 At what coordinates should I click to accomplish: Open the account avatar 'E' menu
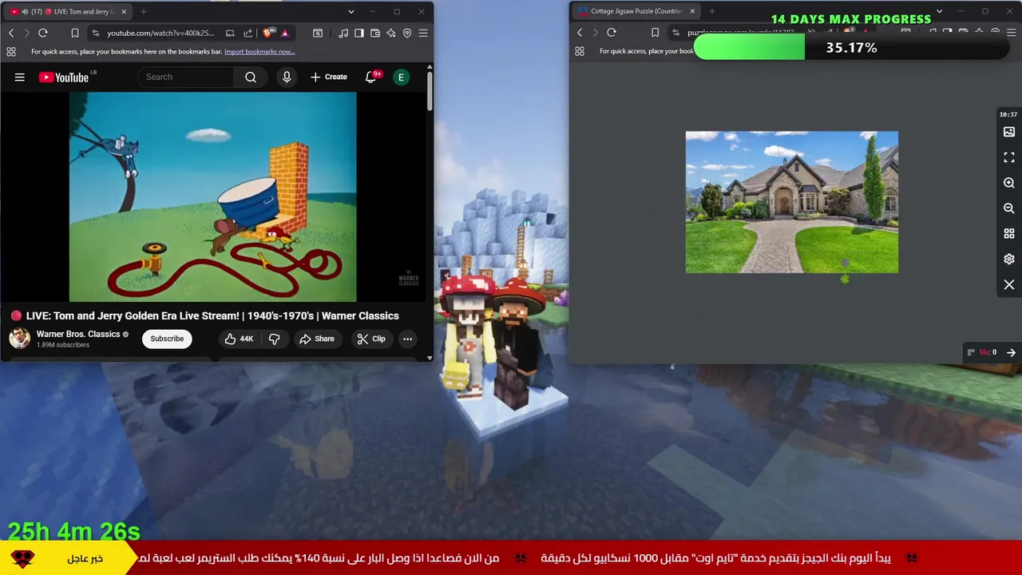coord(401,77)
